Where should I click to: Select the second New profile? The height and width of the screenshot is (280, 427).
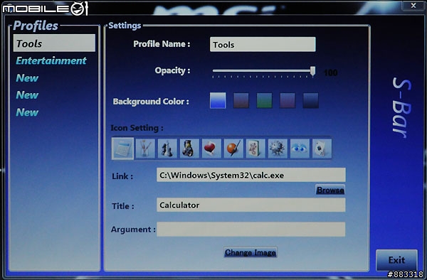(27, 95)
